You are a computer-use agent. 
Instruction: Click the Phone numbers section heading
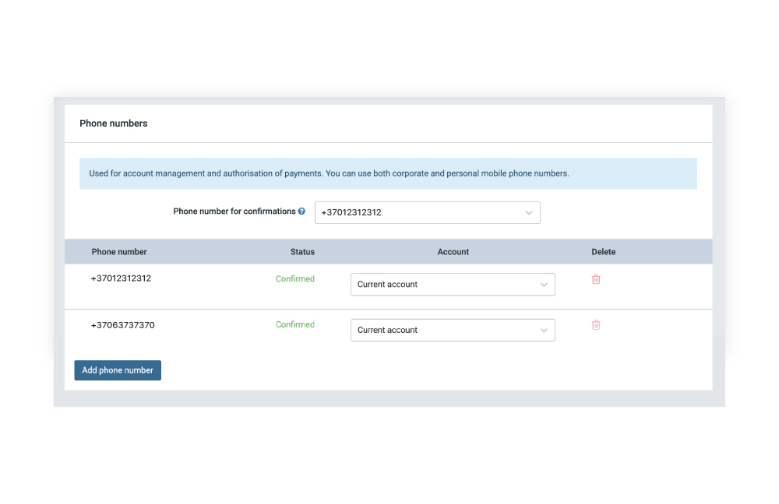pos(114,124)
